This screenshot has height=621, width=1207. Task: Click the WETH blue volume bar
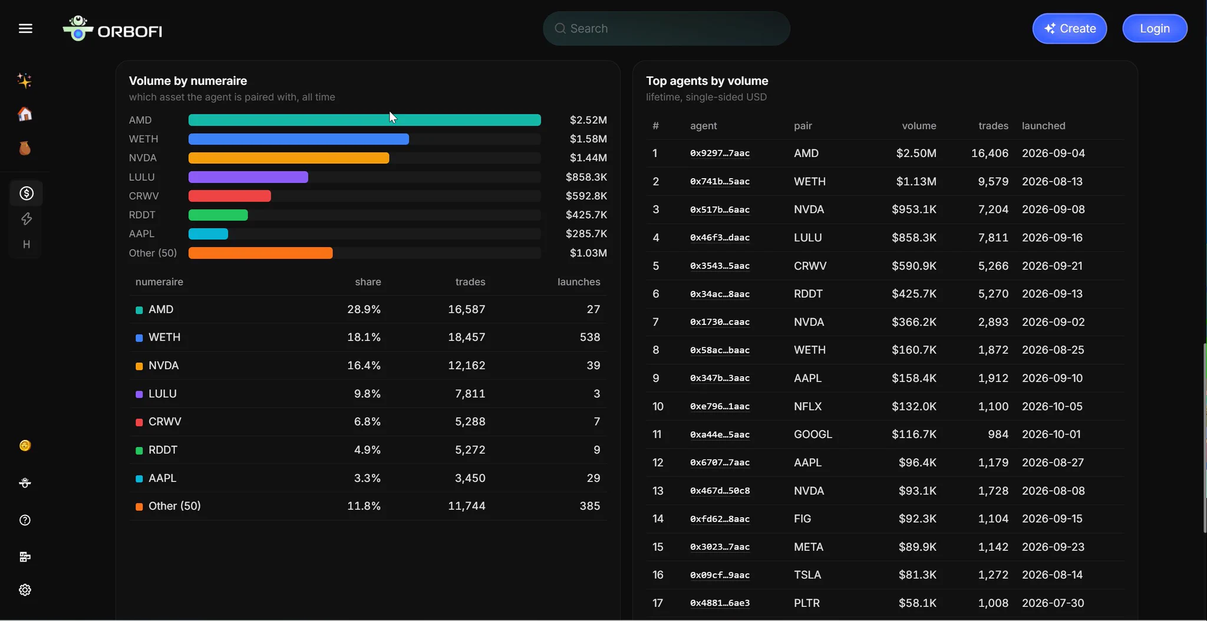[x=299, y=139]
